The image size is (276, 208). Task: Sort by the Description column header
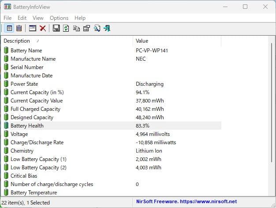[67, 41]
